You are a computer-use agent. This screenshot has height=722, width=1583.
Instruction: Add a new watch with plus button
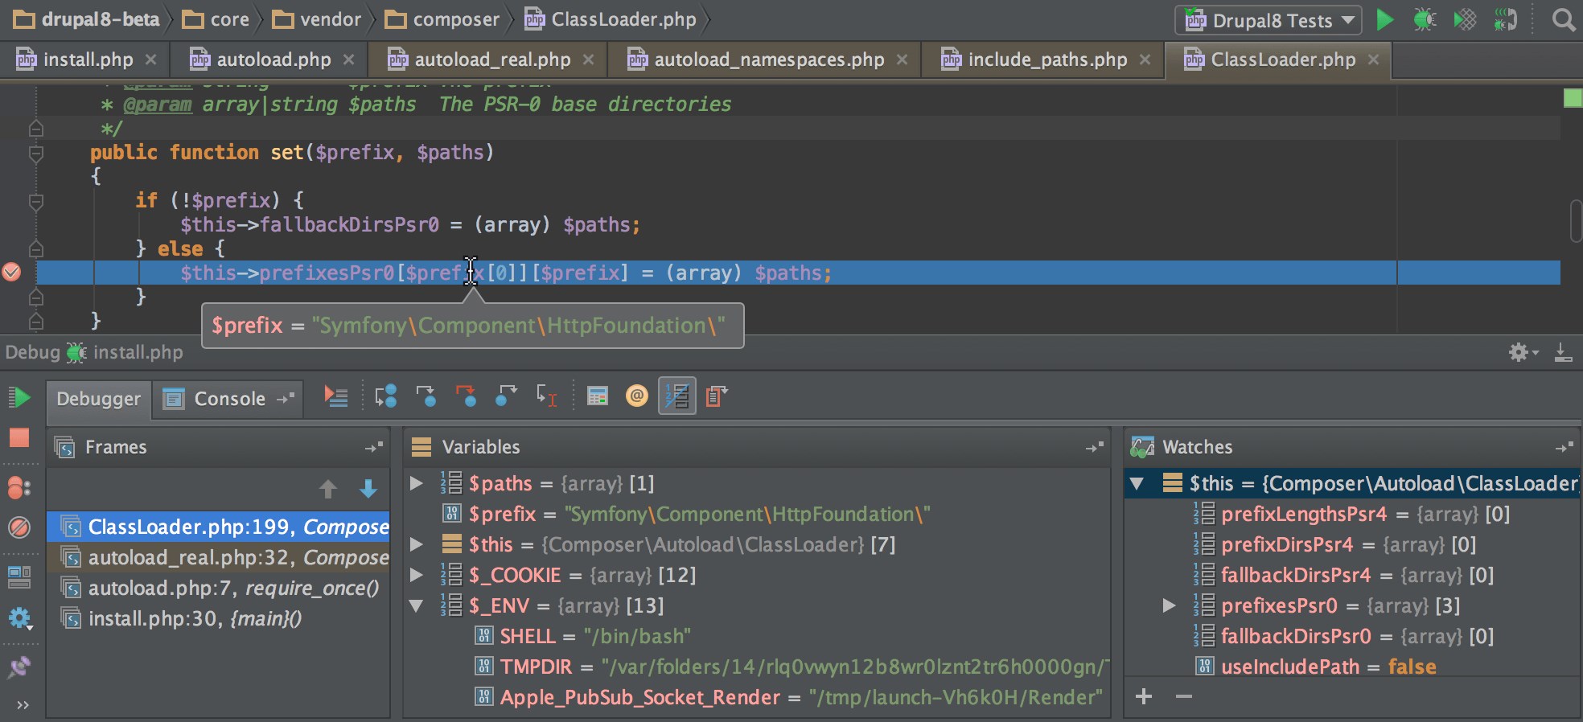pyautogui.click(x=1144, y=696)
